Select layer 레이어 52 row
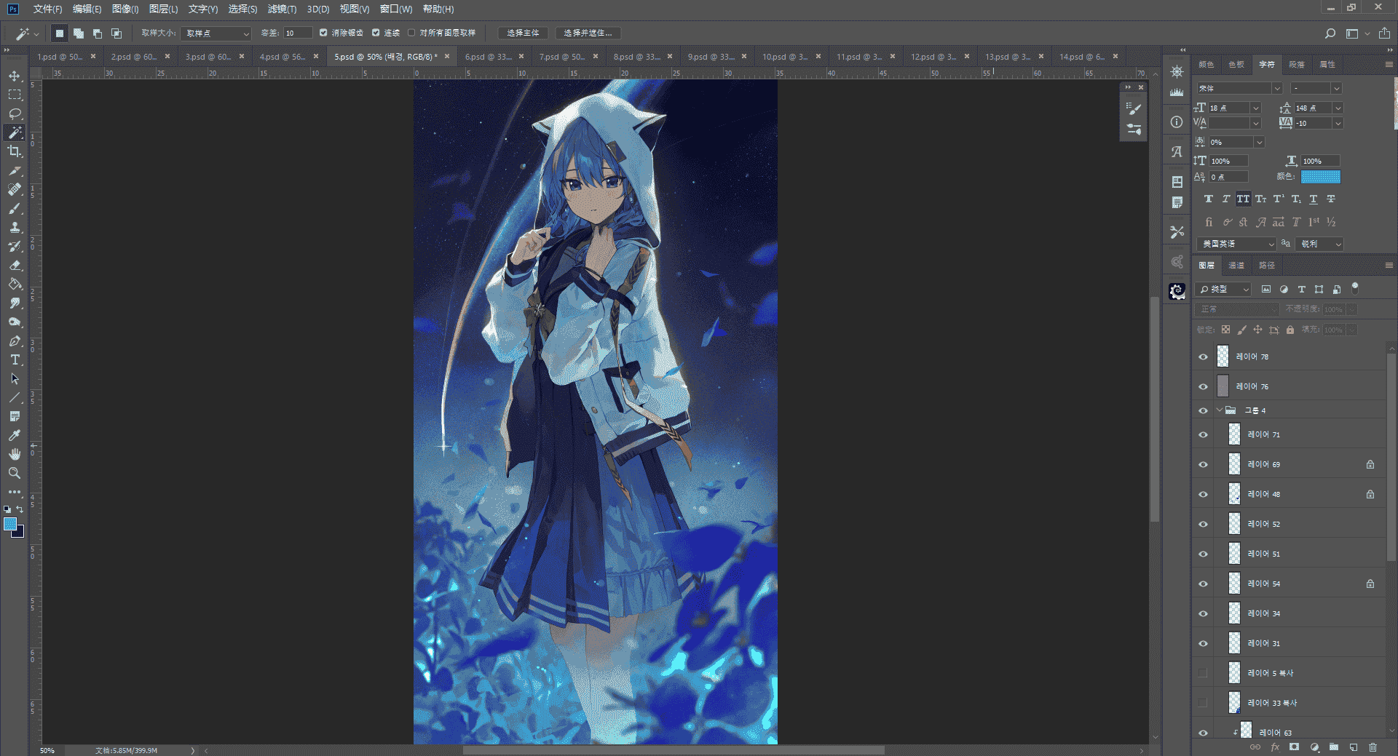Image resolution: width=1398 pixels, height=756 pixels. (1289, 524)
